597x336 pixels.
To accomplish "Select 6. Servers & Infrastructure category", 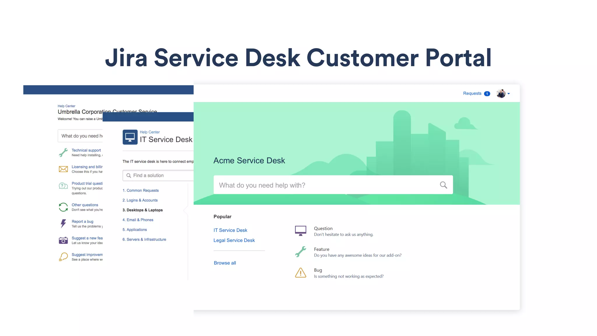I will (x=144, y=239).
